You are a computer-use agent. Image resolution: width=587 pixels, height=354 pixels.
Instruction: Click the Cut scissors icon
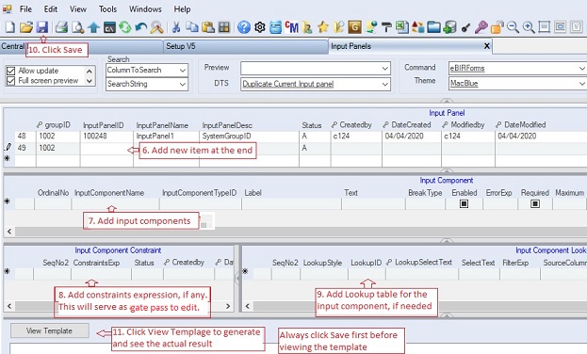[x=176, y=27]
